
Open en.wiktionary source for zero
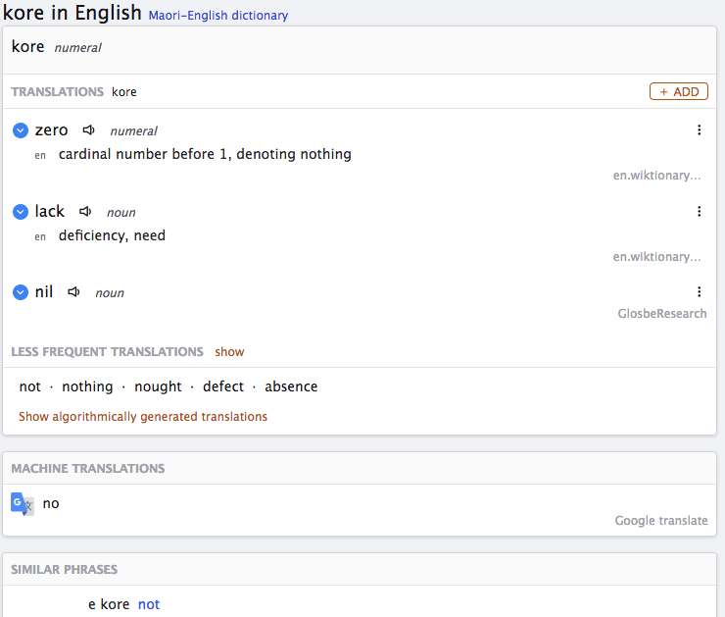pyautogui.click(x=656, y=176)
